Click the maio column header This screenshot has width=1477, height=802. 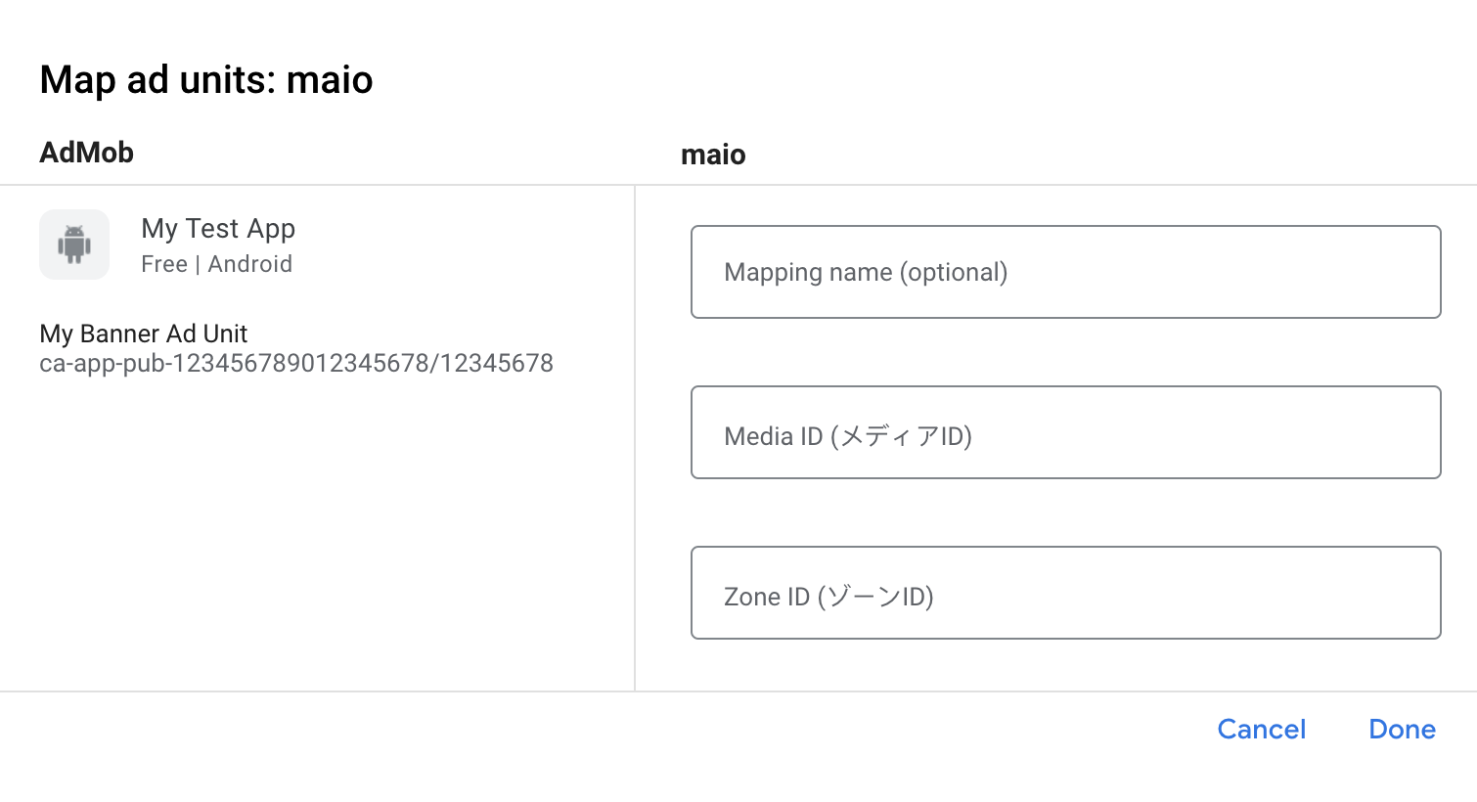713,155
